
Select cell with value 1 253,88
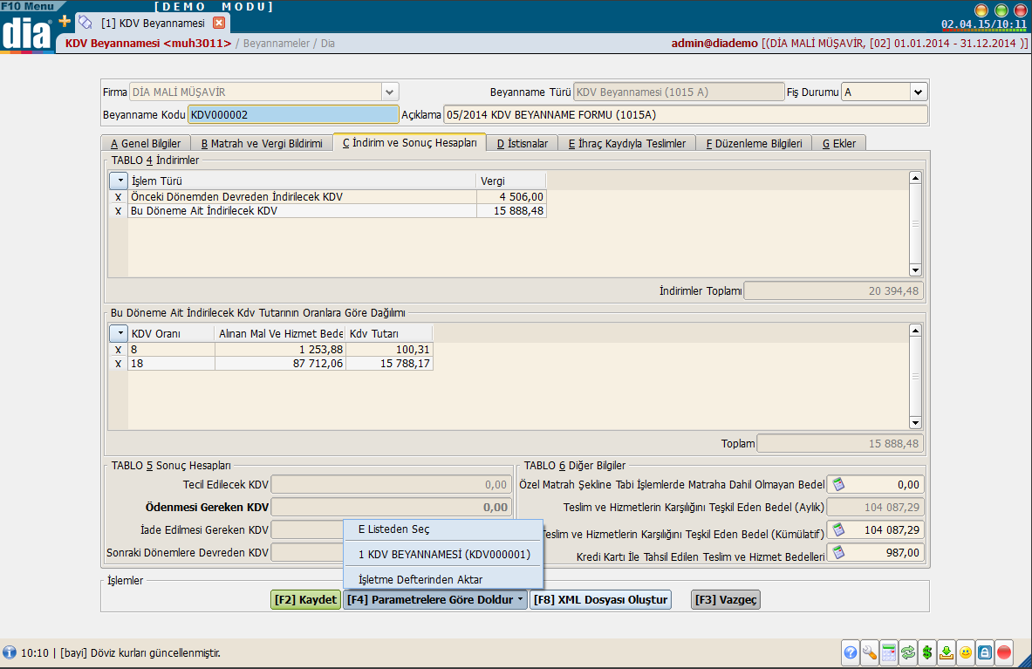pyautogui.click(x=280, y=350)
